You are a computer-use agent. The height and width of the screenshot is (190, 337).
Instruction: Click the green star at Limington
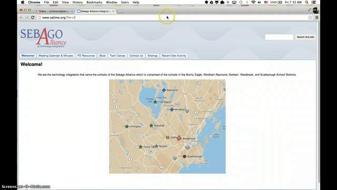[127, 126]
